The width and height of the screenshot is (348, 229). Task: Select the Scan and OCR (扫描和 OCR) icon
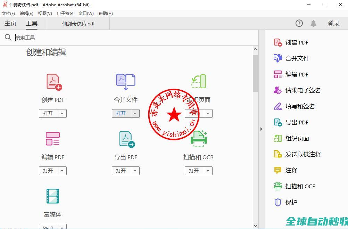point(199,139)
